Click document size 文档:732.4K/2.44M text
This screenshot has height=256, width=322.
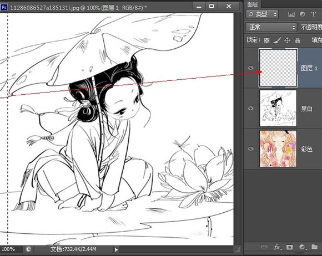point(73,249)
